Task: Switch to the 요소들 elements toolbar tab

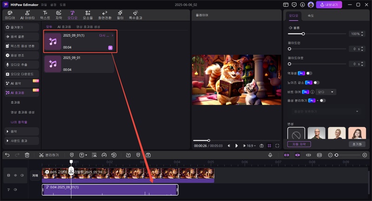Action: point(87,15)
